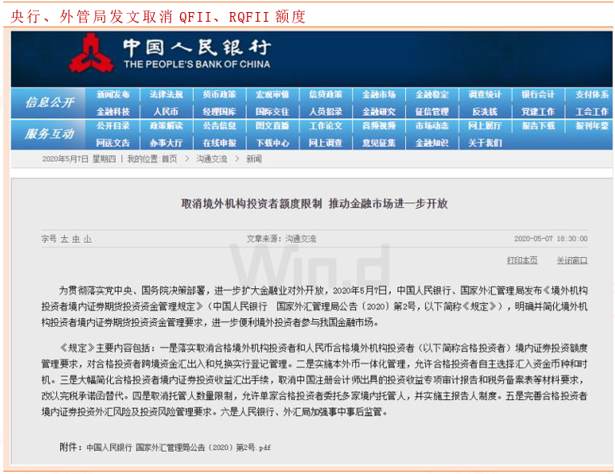Go to 银行会计 section
This screenshot has width=615, height=474.
pos(538,95)
